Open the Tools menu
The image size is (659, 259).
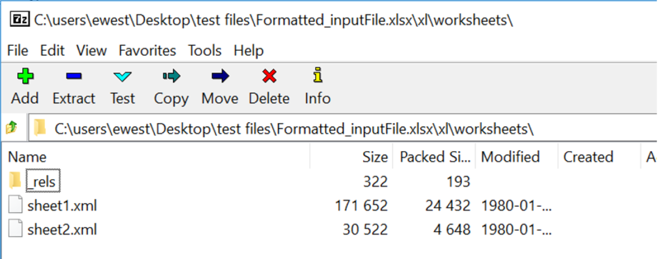point(205,50)
